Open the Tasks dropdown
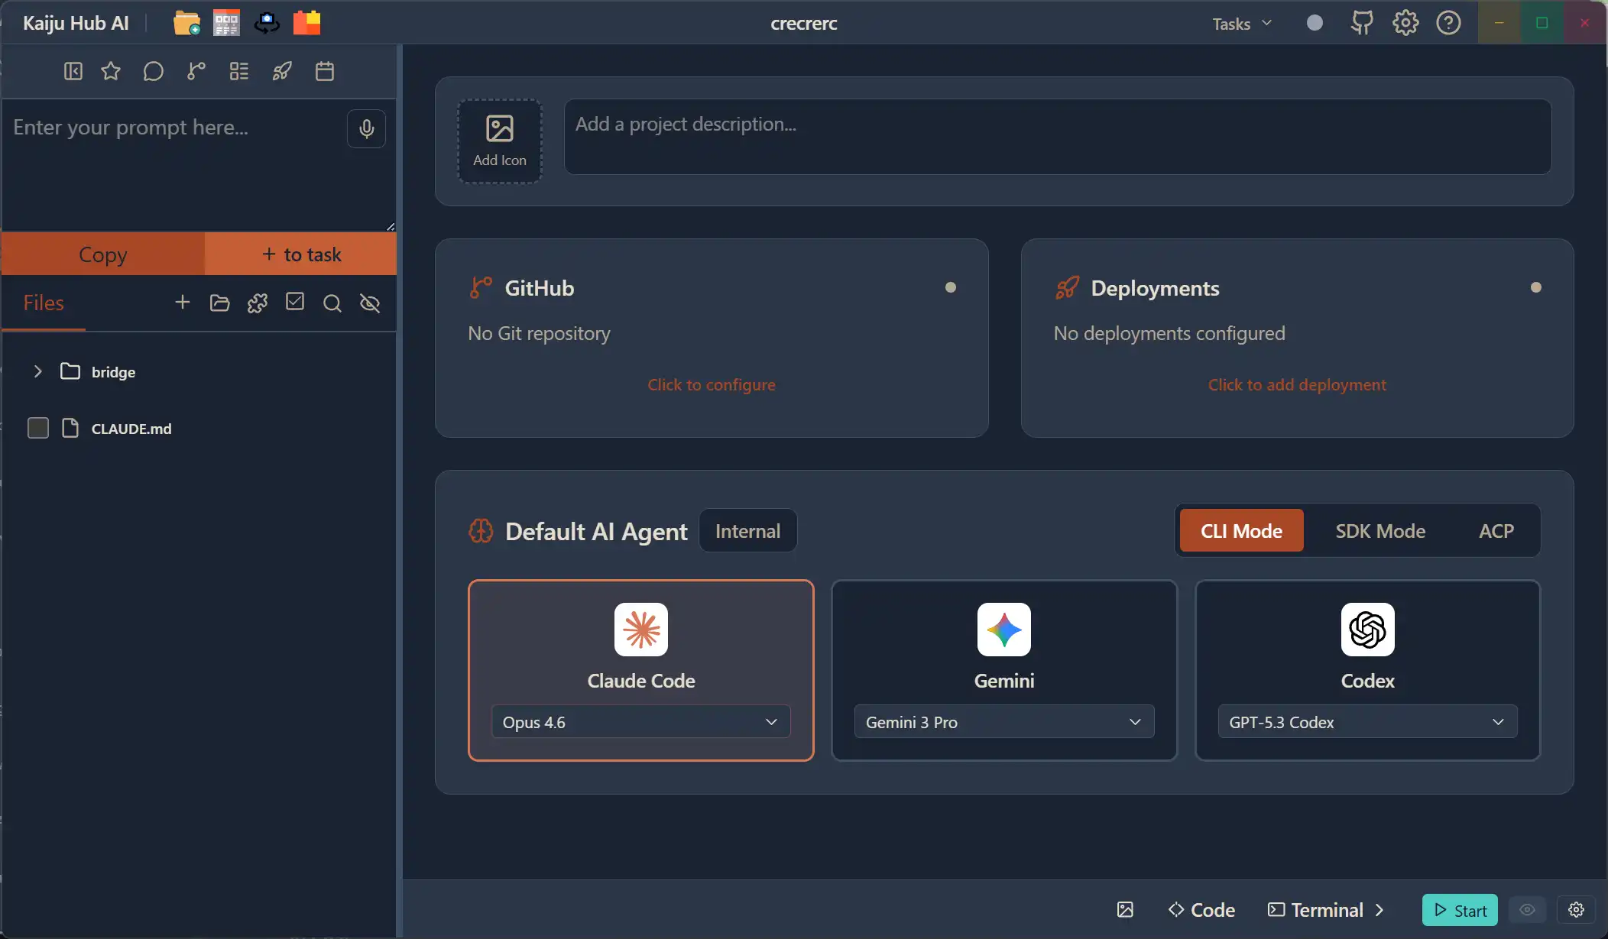This screenshot has width=1608, height=939. [x=1242, y=24]
